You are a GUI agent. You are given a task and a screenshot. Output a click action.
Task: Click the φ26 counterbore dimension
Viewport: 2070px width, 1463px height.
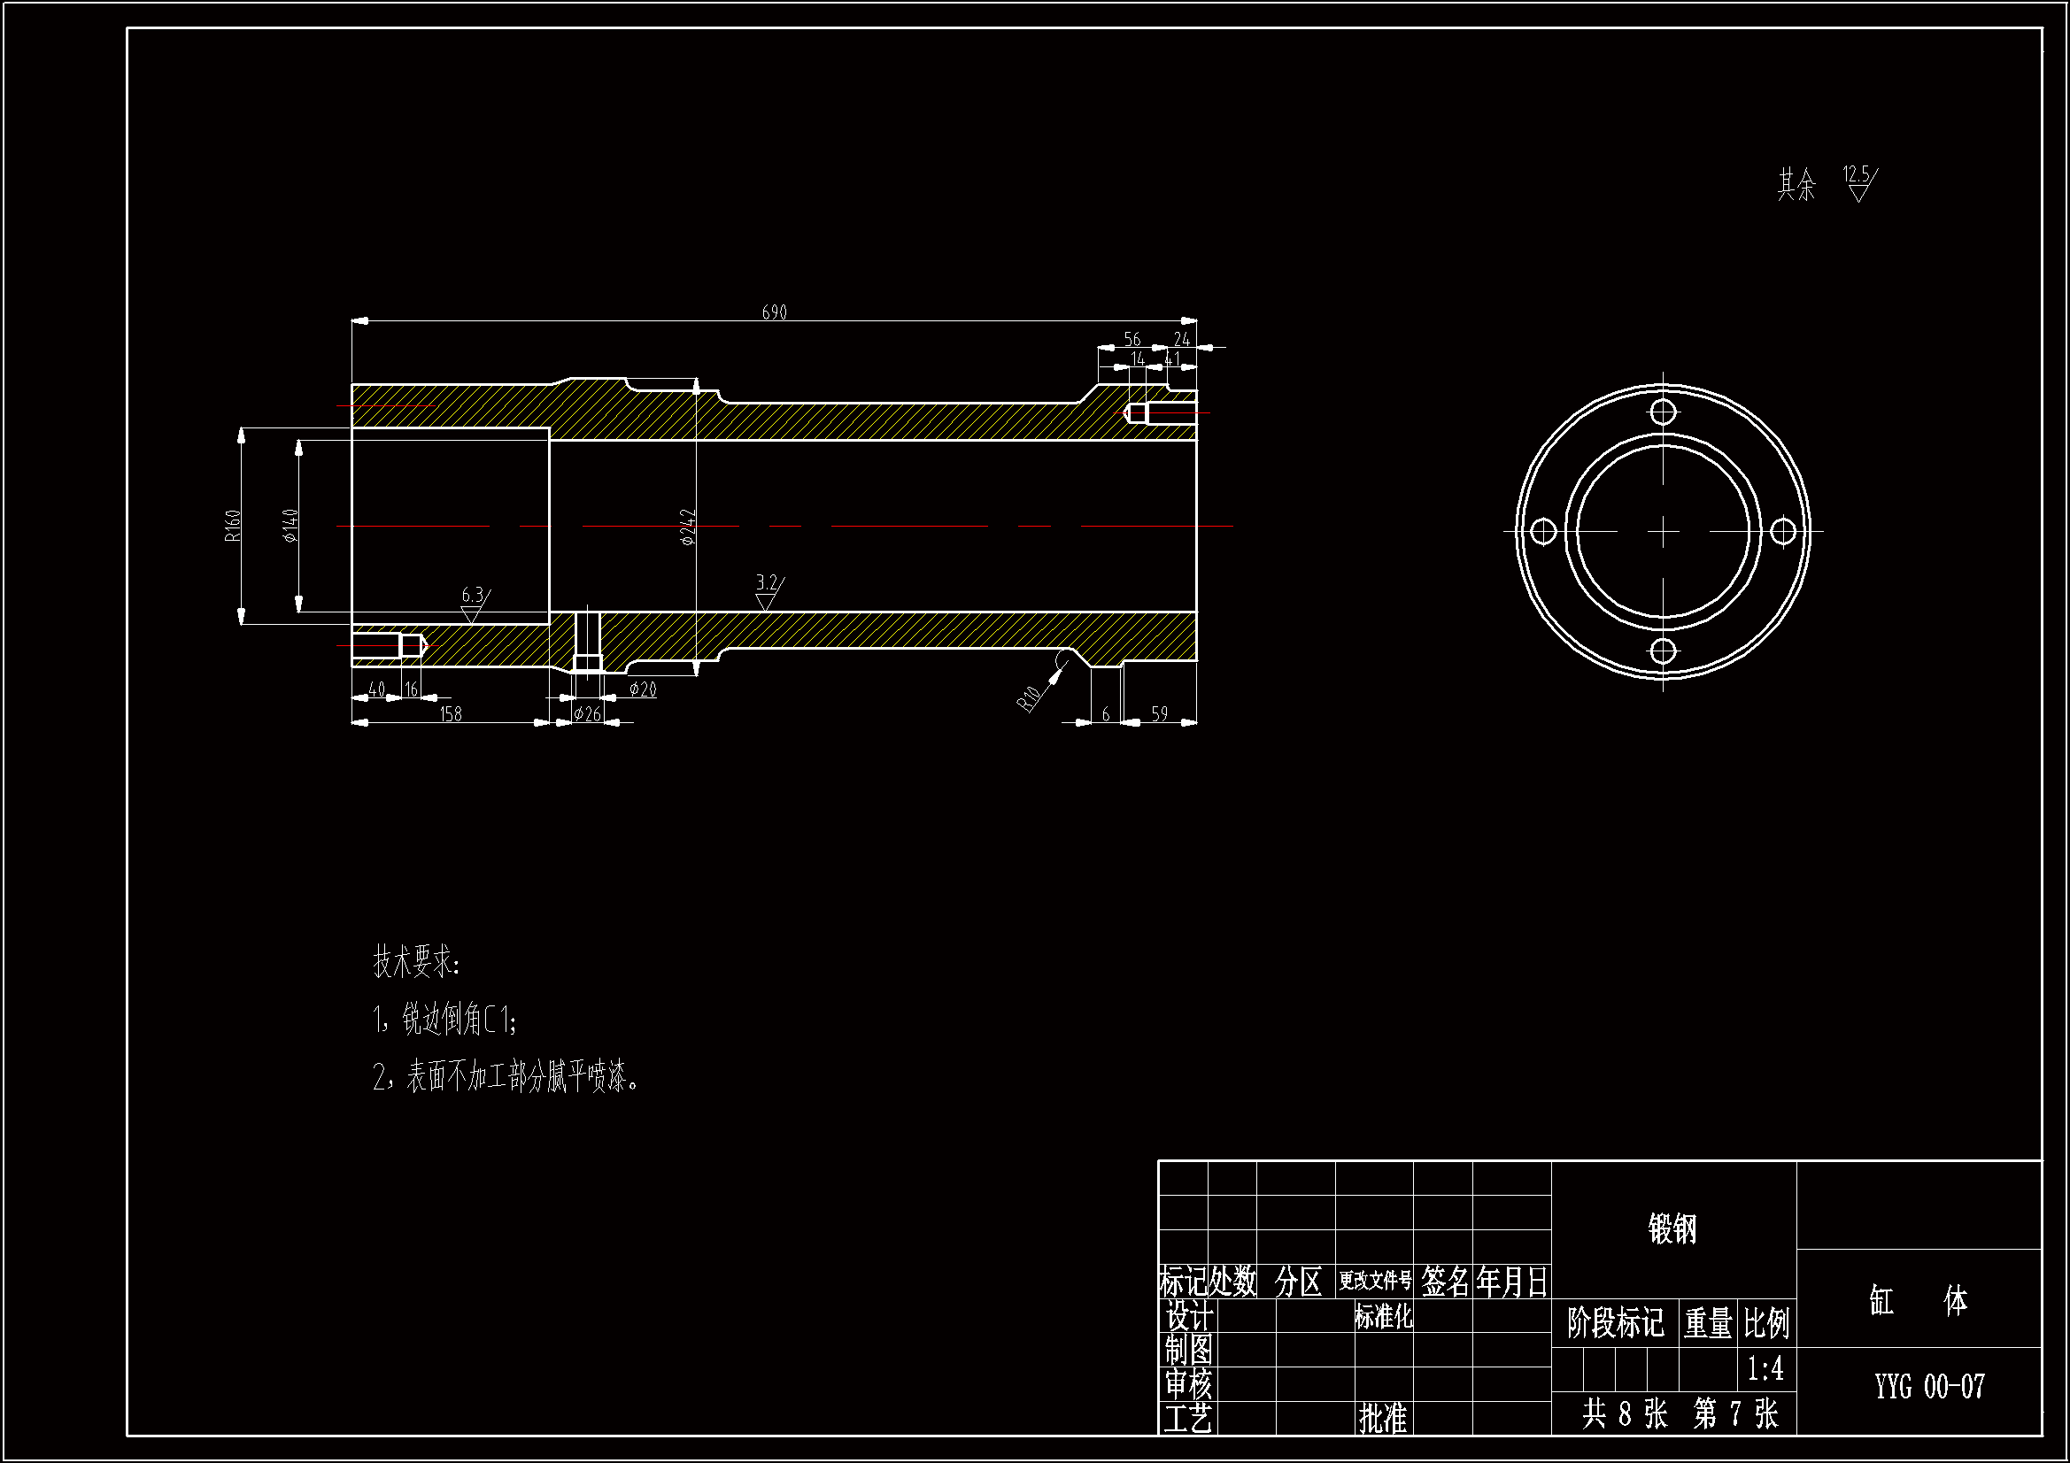[x=588, y=714]
